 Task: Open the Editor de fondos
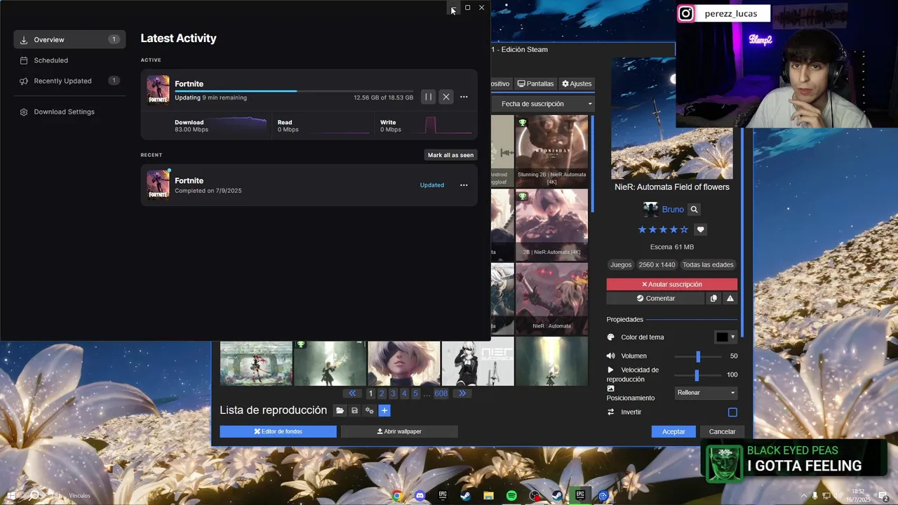(x=278, y=431)
